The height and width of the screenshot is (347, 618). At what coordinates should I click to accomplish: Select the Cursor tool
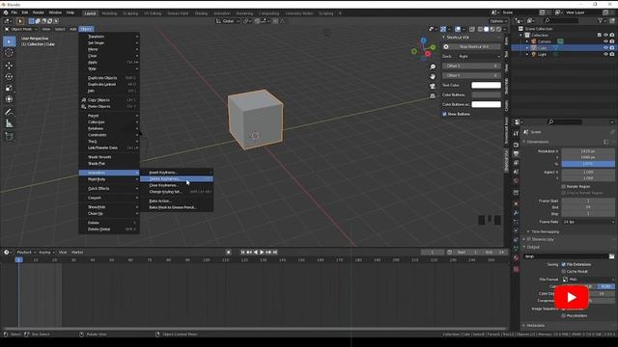[9, 53]
